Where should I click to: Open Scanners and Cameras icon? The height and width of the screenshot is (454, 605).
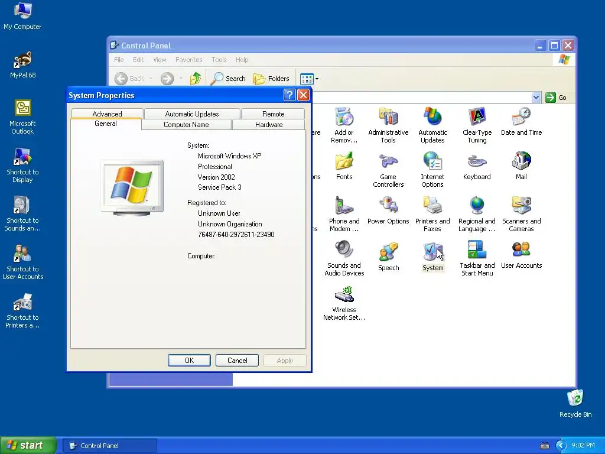[x=521, y=214]
